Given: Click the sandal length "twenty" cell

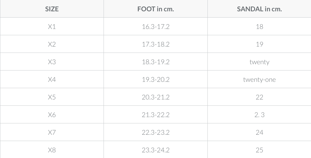Looking at the screenshot, I should point(259,62).
